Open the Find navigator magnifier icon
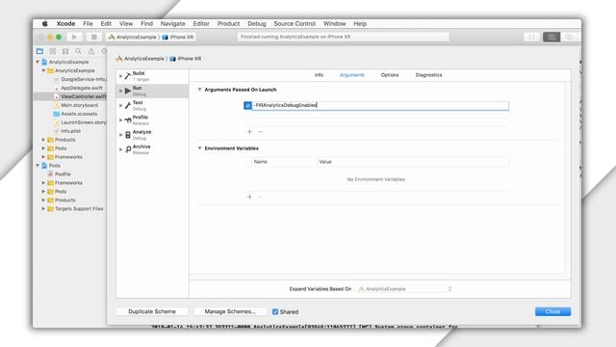 click(79, 51)
